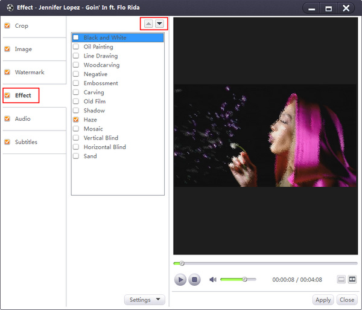Select the Embossment list entry text
This screenshot has width=362, height=310.
(x=101, y=83)
